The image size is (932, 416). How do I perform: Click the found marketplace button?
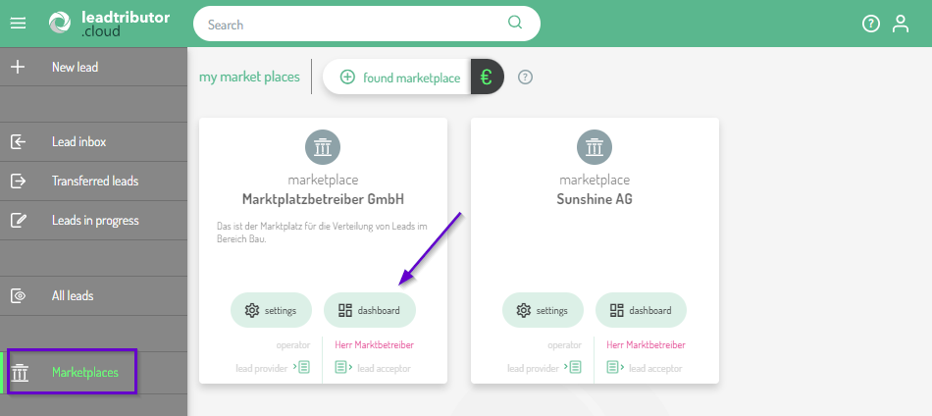click(x=398, y=78)
